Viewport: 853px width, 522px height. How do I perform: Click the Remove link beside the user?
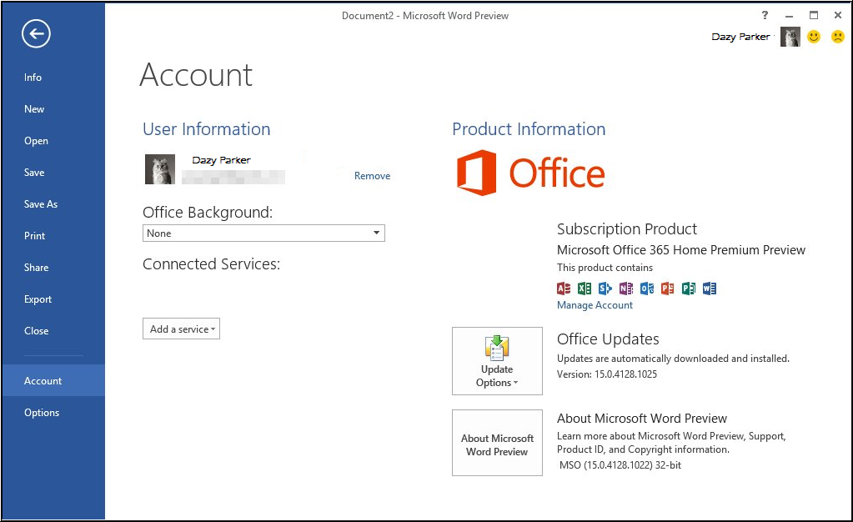click(x=372, y=176)
